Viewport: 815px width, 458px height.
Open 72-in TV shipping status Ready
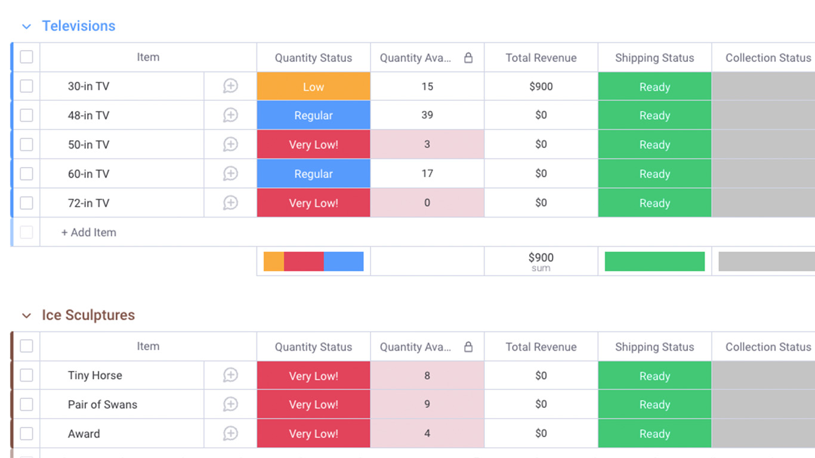[x=655, y=203]
